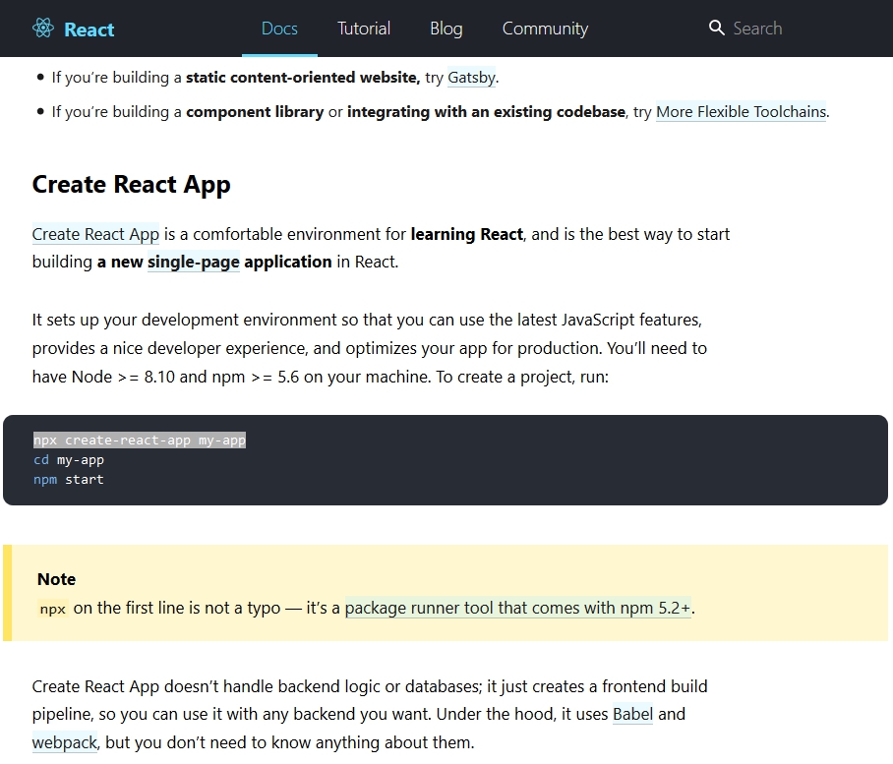893x764 pixels.
Task: Click the Note heading in yellow box
Action: point(56,579)
